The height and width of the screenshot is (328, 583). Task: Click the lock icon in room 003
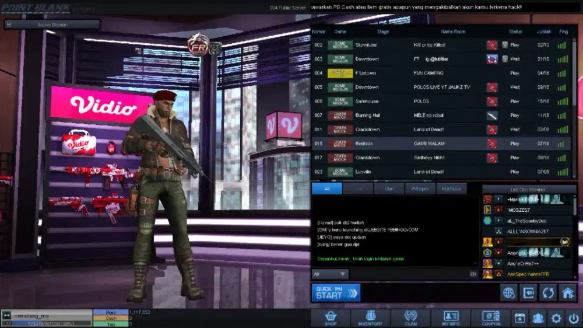505,59
